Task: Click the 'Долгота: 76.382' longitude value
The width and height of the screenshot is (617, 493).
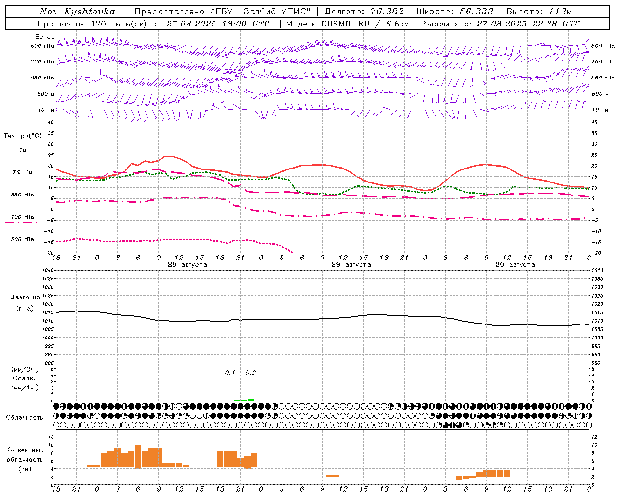Action: click(x=364, y=12)
